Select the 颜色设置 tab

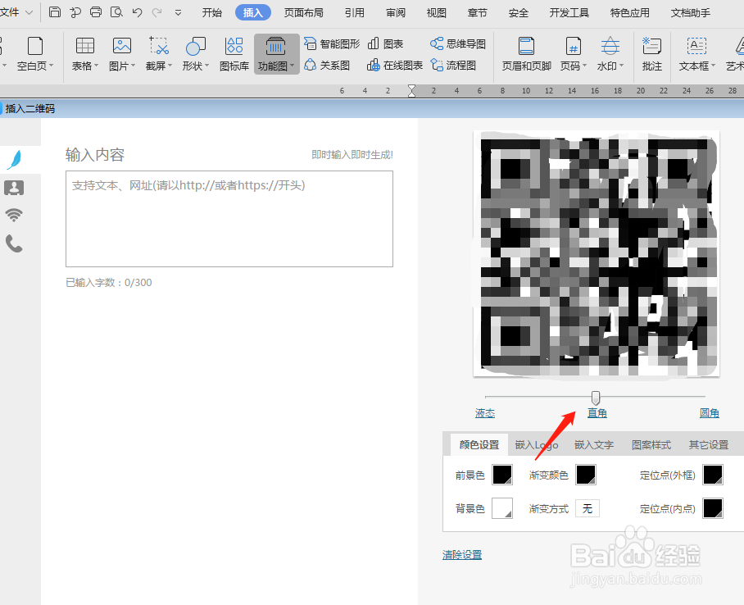[x=479, y=445]
